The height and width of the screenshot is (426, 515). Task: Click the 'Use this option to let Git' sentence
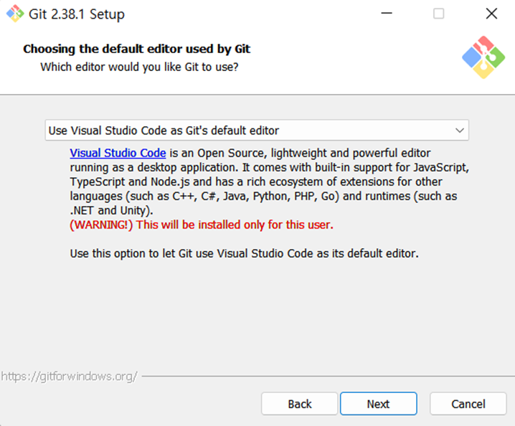click(244, 254)
